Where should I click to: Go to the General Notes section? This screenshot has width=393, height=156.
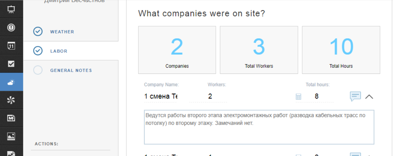coord(71,70)
